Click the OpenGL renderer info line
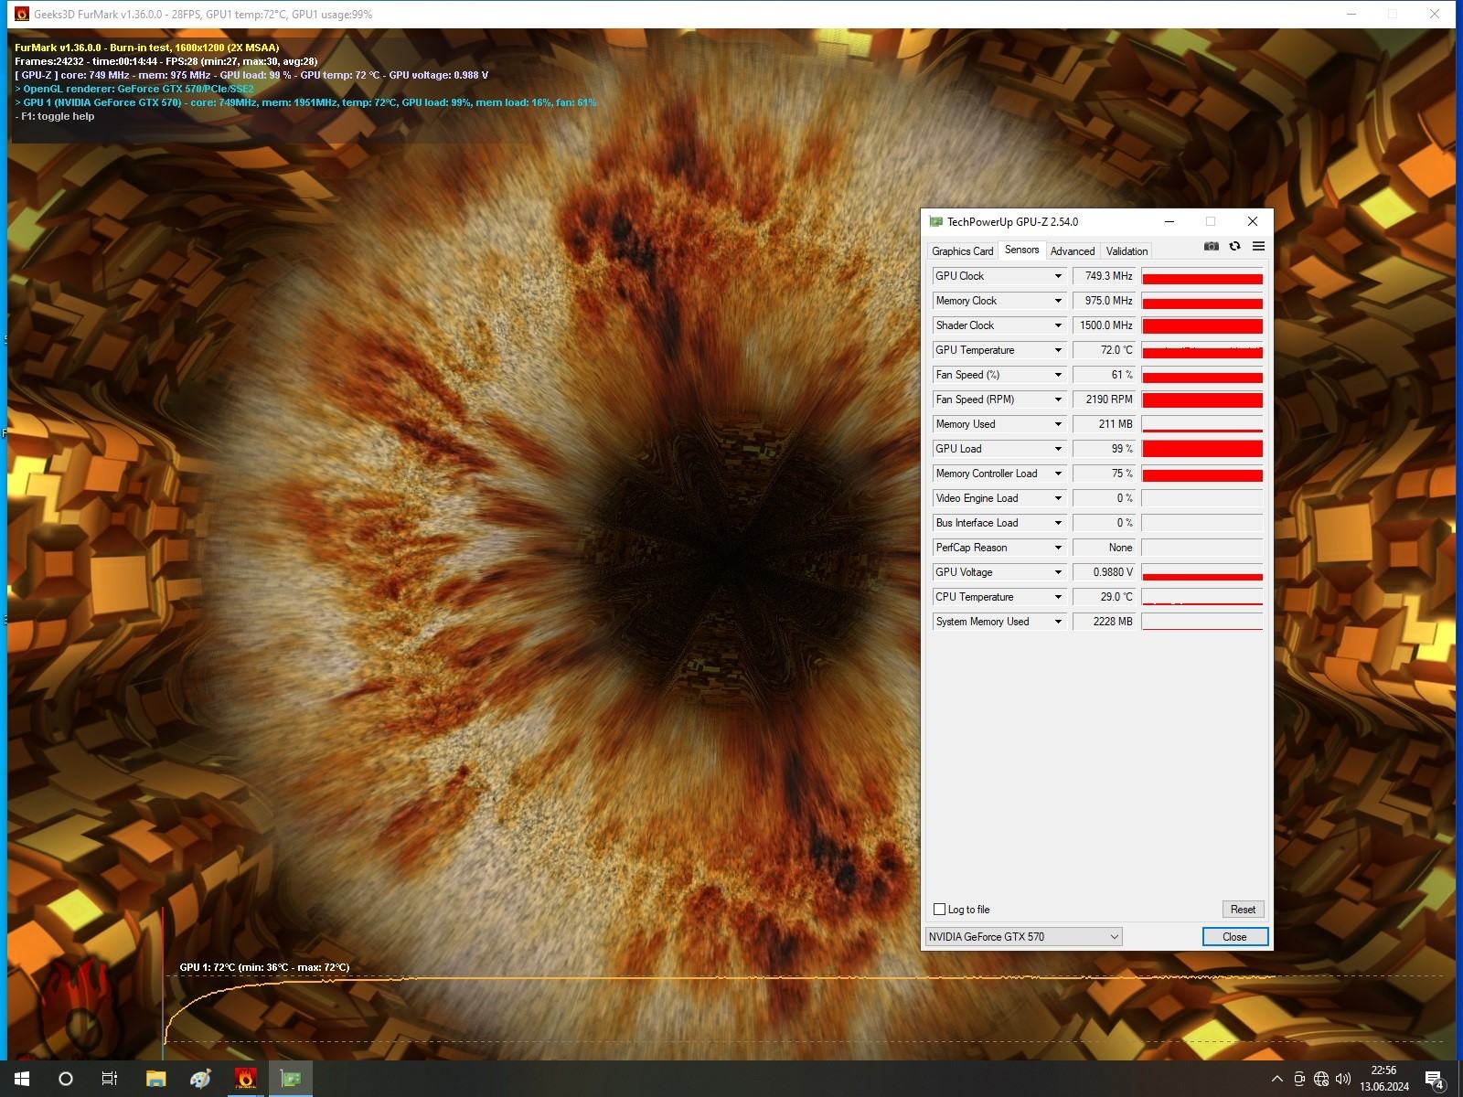This screenshot has height=1097, width=1463. click(x=134, y=89)
